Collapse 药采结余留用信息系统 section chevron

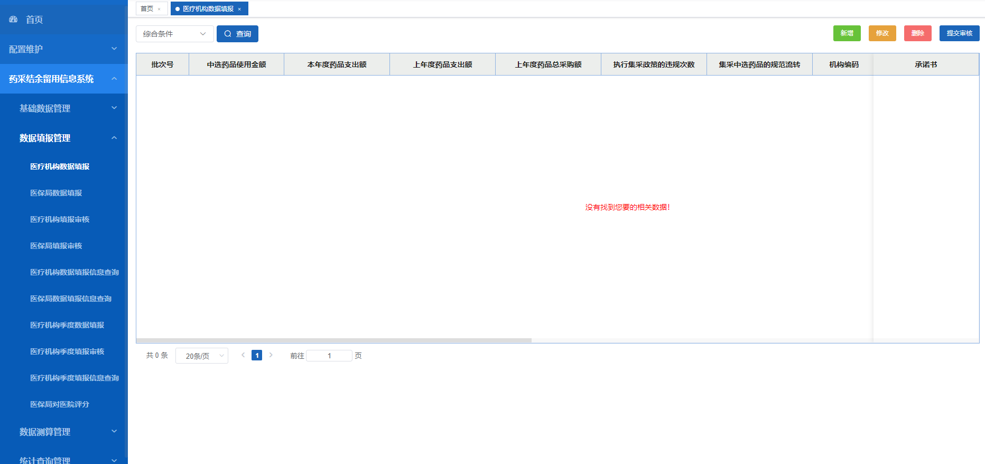click(114, 79)
